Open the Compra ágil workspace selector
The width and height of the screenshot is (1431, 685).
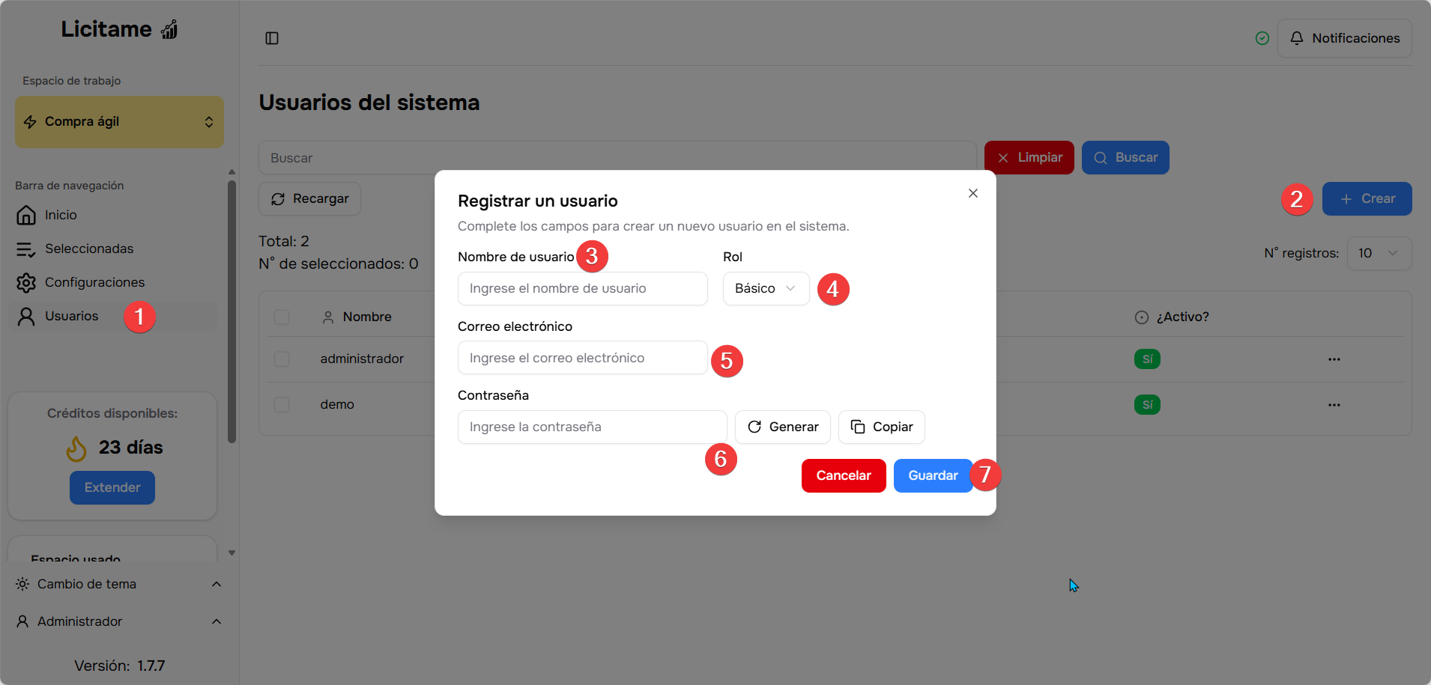(x=119, y=122)
